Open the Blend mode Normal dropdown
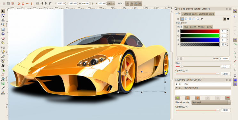The height and width of the screenshot is (120, 238). click(211, 102)
